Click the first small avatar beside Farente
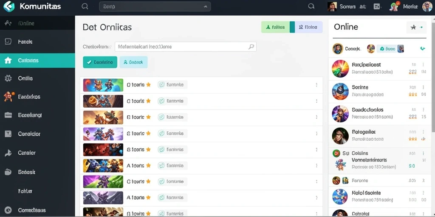 click(x=336, y=181)
